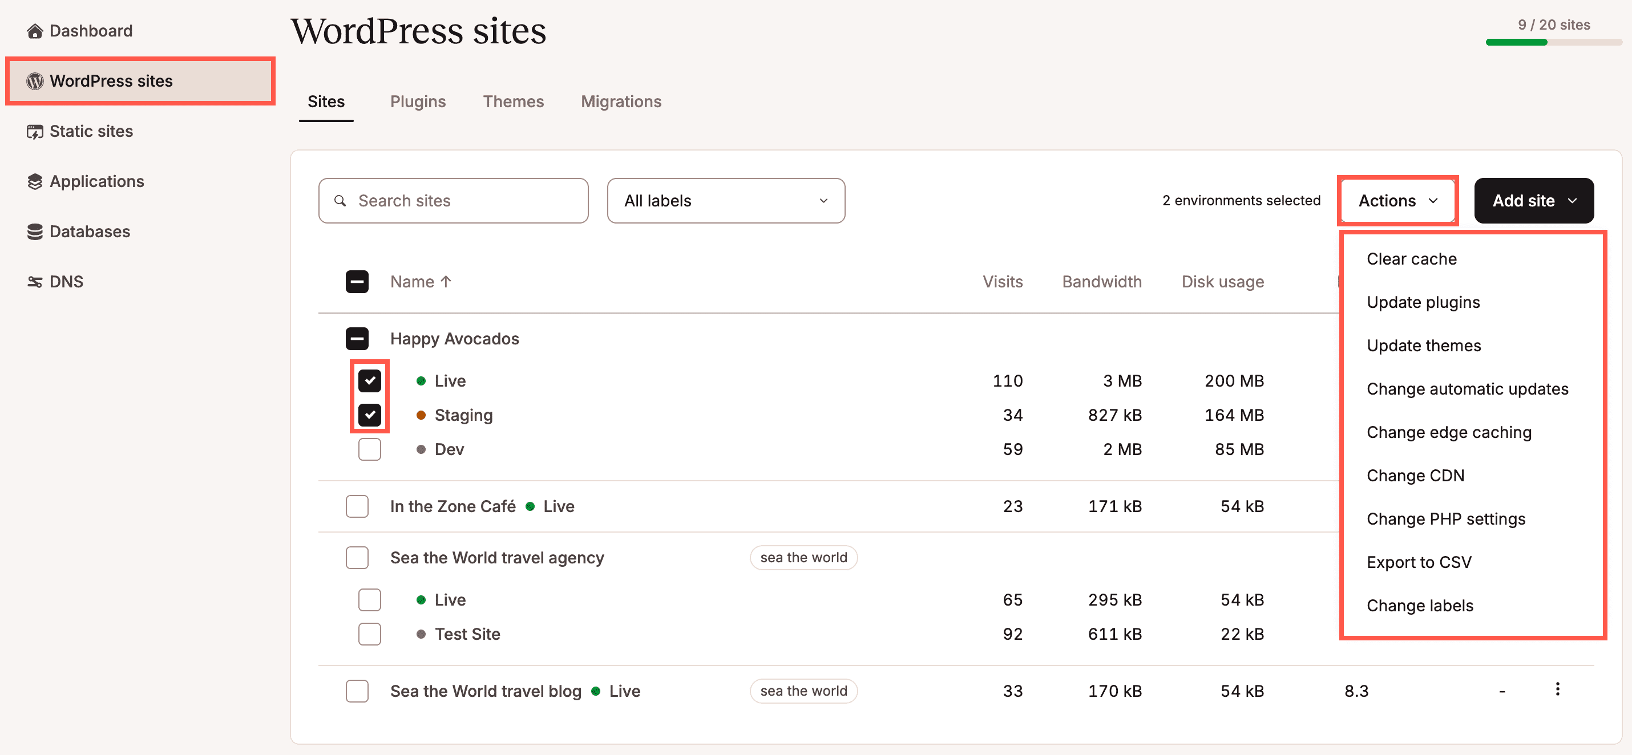Screen dimensions: 1632x755
Task: Click the 9 / 20 sites usage bar
Action: click(1553, 42)
